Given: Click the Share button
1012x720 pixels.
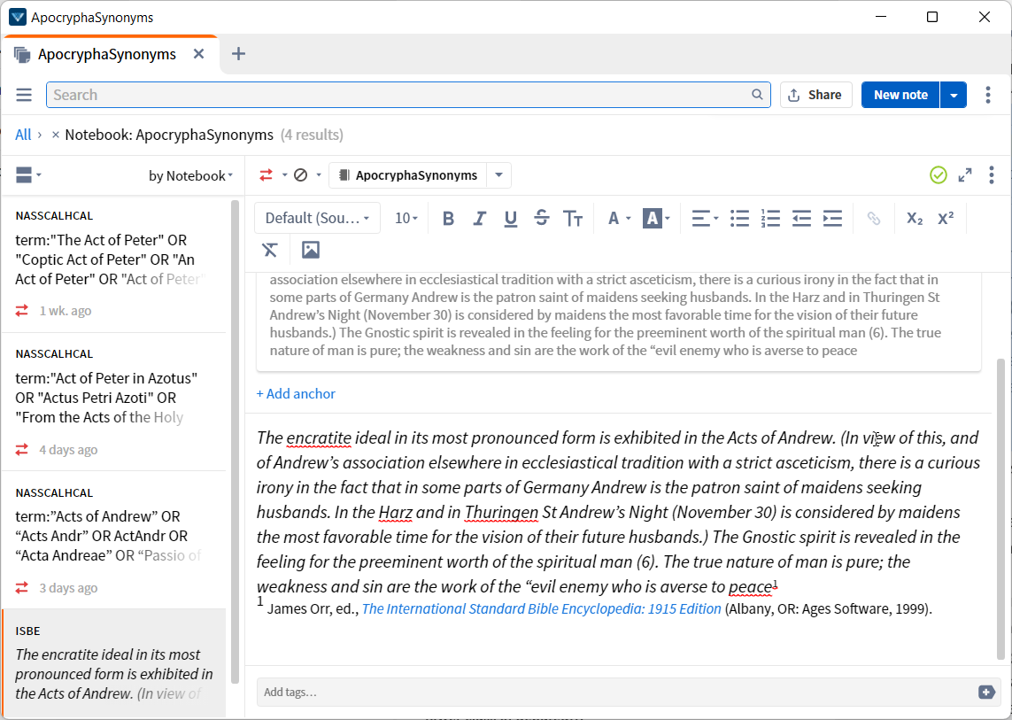Looking at the screenshot, I should click(x=815, y=95).
